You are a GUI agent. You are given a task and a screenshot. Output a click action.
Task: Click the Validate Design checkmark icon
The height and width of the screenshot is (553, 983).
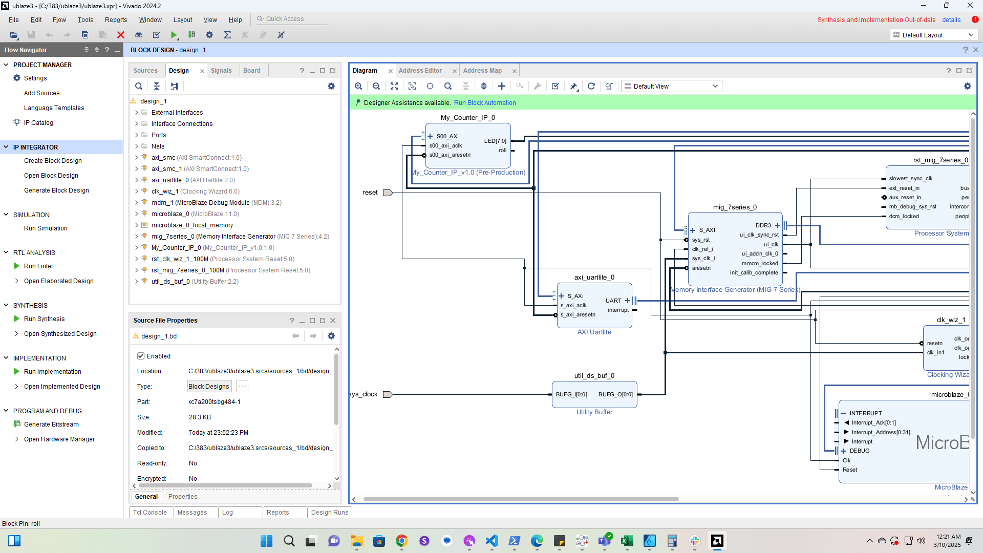point(555,87)
